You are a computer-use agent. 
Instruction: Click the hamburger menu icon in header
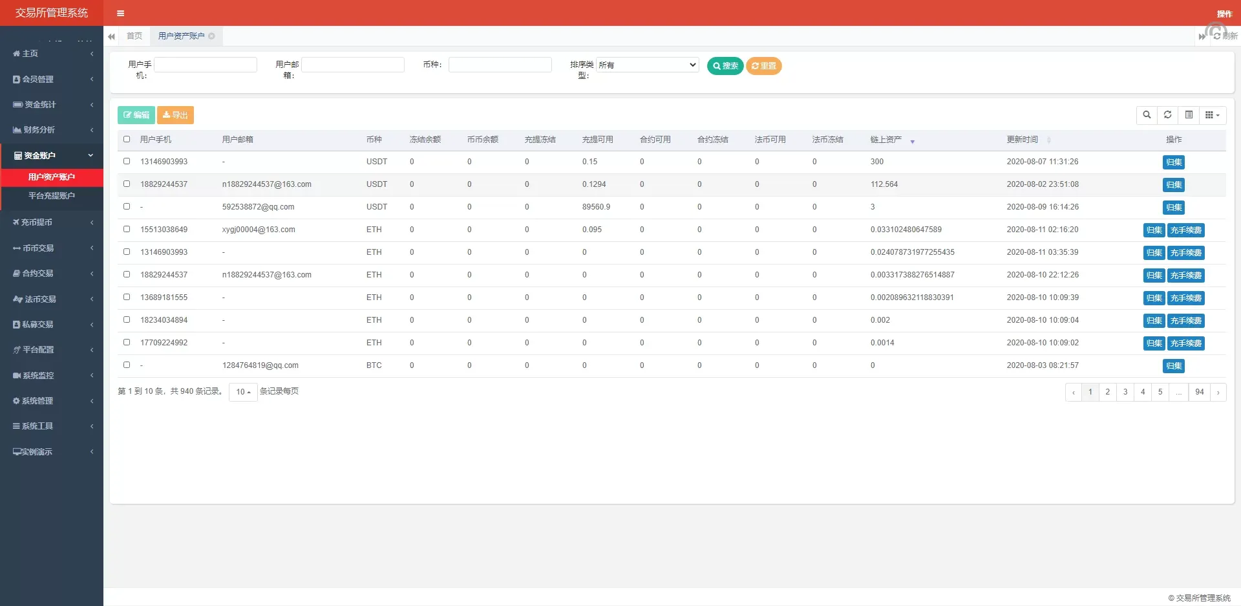click(120, 13)
